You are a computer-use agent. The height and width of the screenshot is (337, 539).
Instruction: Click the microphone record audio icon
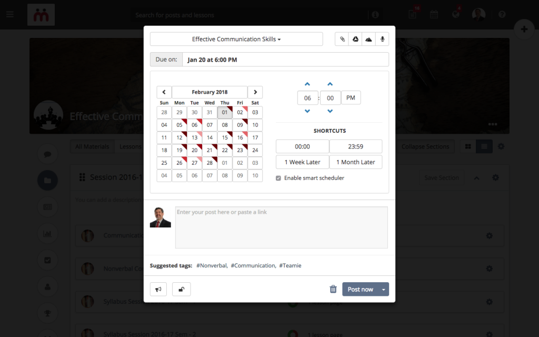(382, 39)
